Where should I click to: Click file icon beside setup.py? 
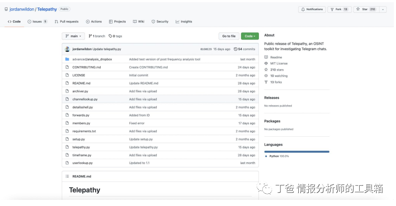67,139
